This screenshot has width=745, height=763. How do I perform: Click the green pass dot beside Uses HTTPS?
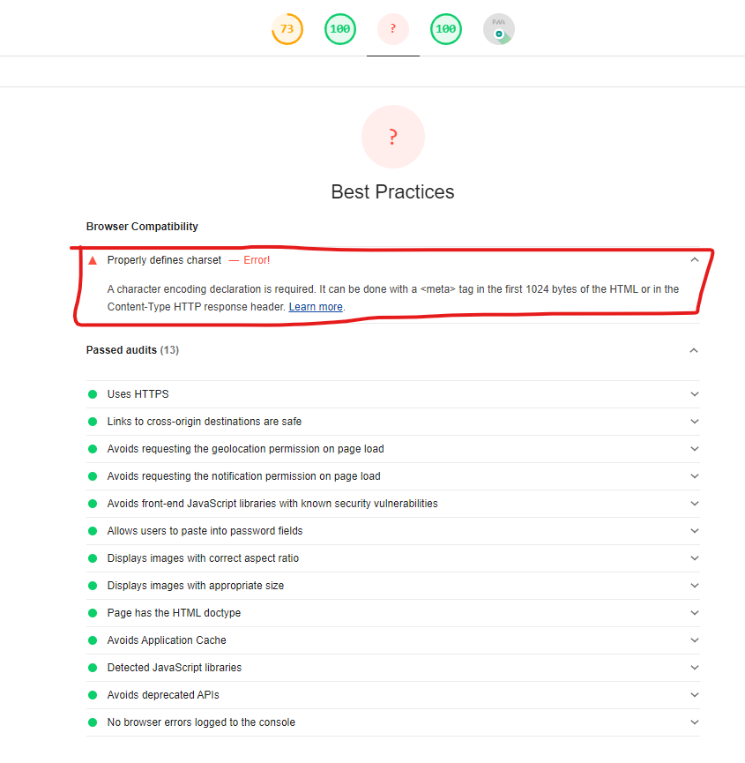point(93,394)
